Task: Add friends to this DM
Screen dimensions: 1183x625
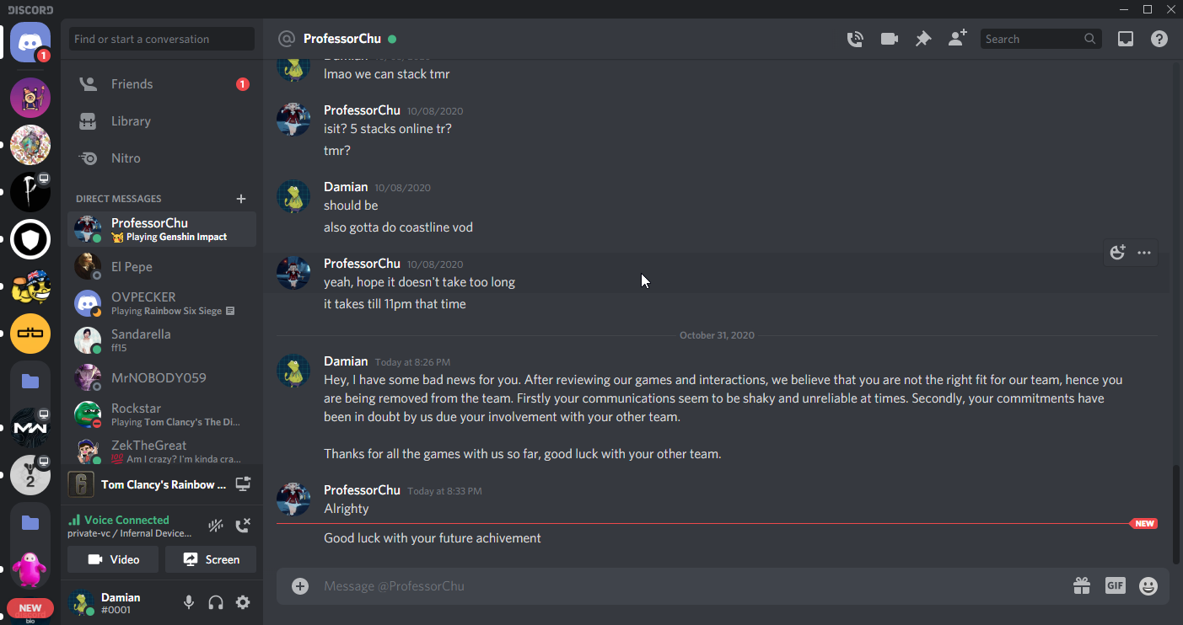Action: click(x=957, y=39)
